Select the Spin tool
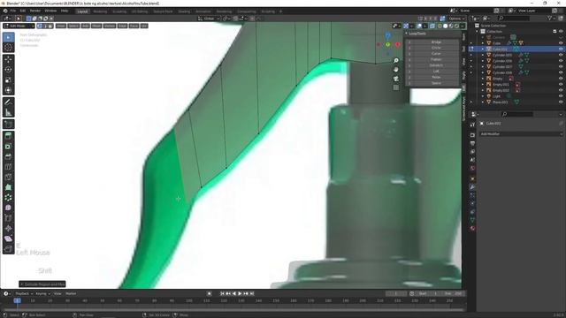Screen dimensions: 566x318 pos(8,198)
